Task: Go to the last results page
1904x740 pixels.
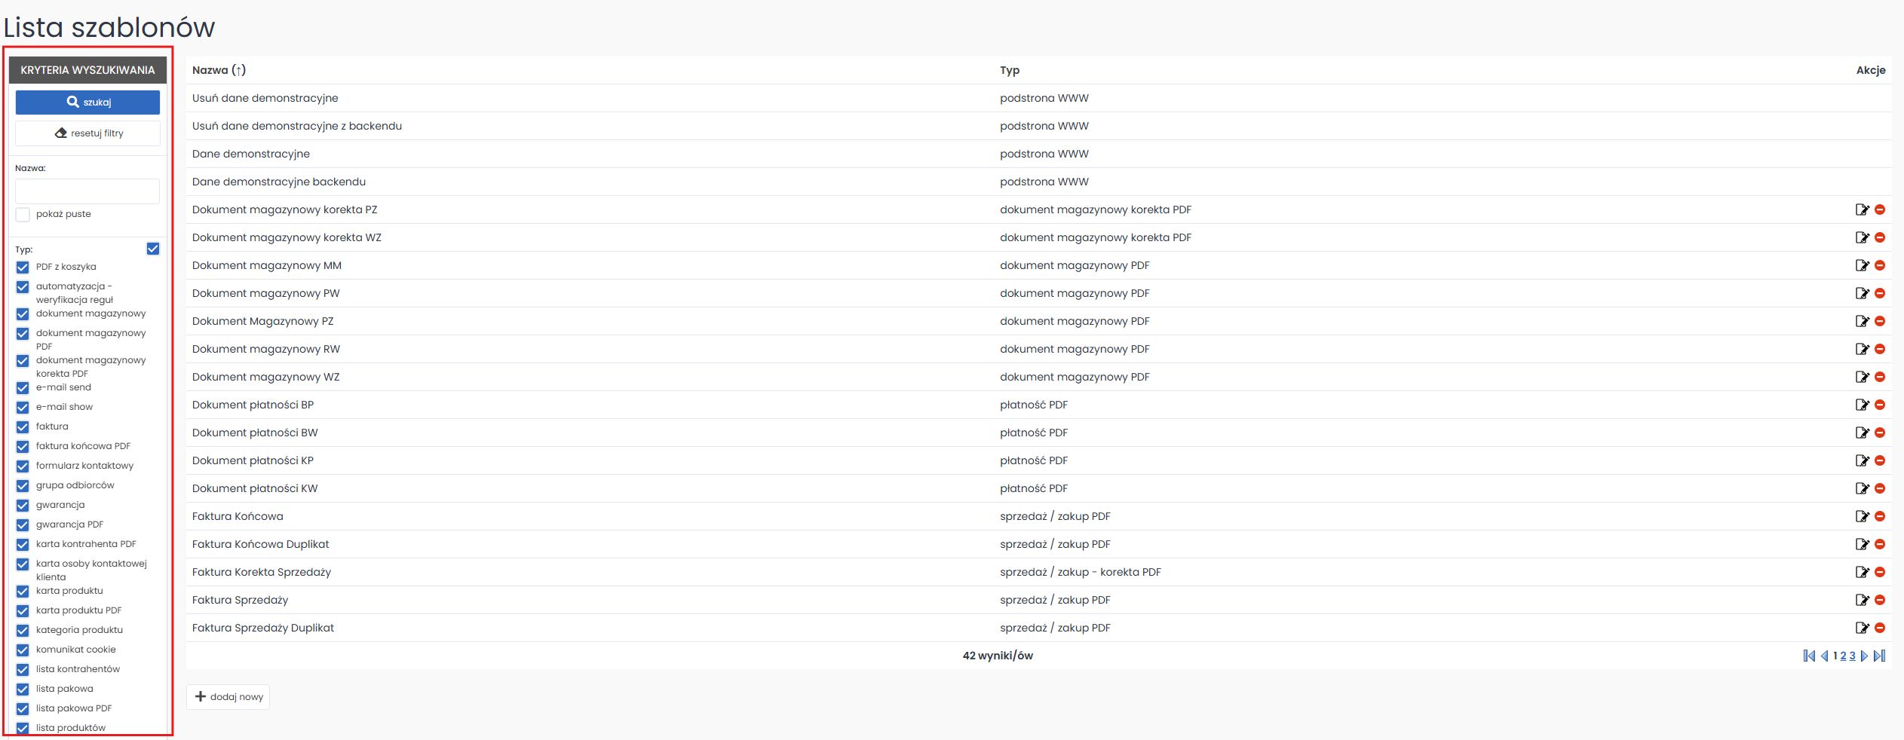Action: (1879, 656)
